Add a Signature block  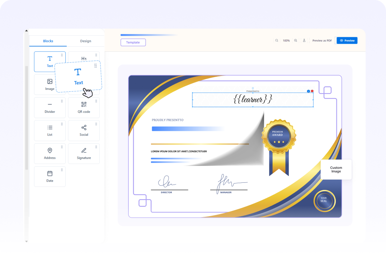84,154
